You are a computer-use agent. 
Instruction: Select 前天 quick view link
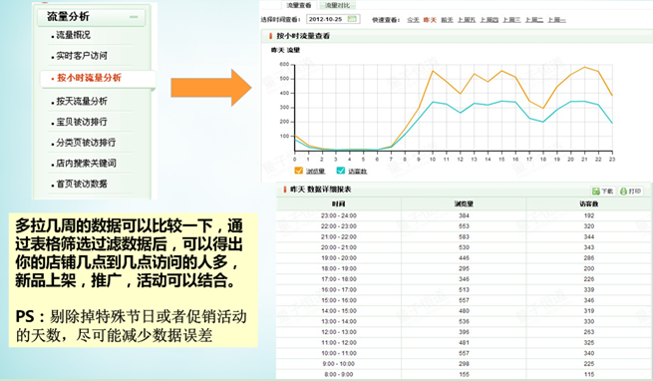pos(447,20)
